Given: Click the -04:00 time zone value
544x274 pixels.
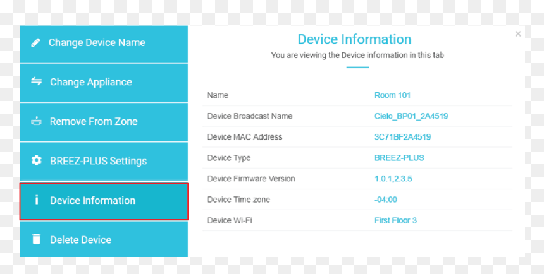Looking at the screenshot, I should 386,200.
